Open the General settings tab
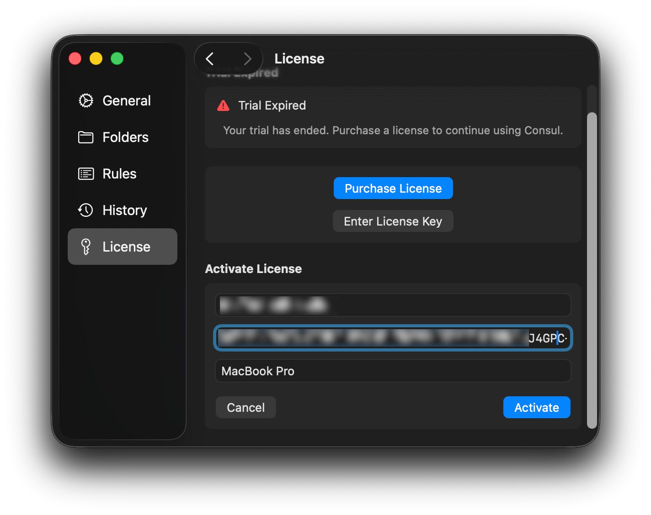651x515 pixels. pos(123,100)
